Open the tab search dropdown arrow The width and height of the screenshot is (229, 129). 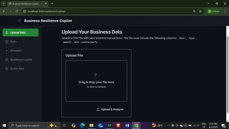tap(3, 4)
